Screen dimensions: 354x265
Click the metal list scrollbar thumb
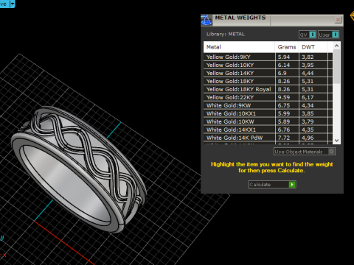coord(336,66)
